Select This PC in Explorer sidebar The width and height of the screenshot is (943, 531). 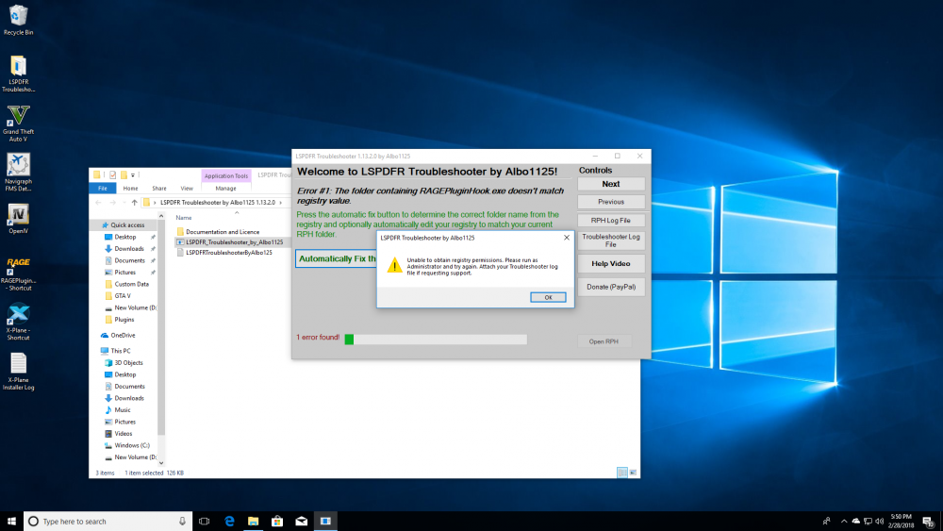(x=120, y=351)
